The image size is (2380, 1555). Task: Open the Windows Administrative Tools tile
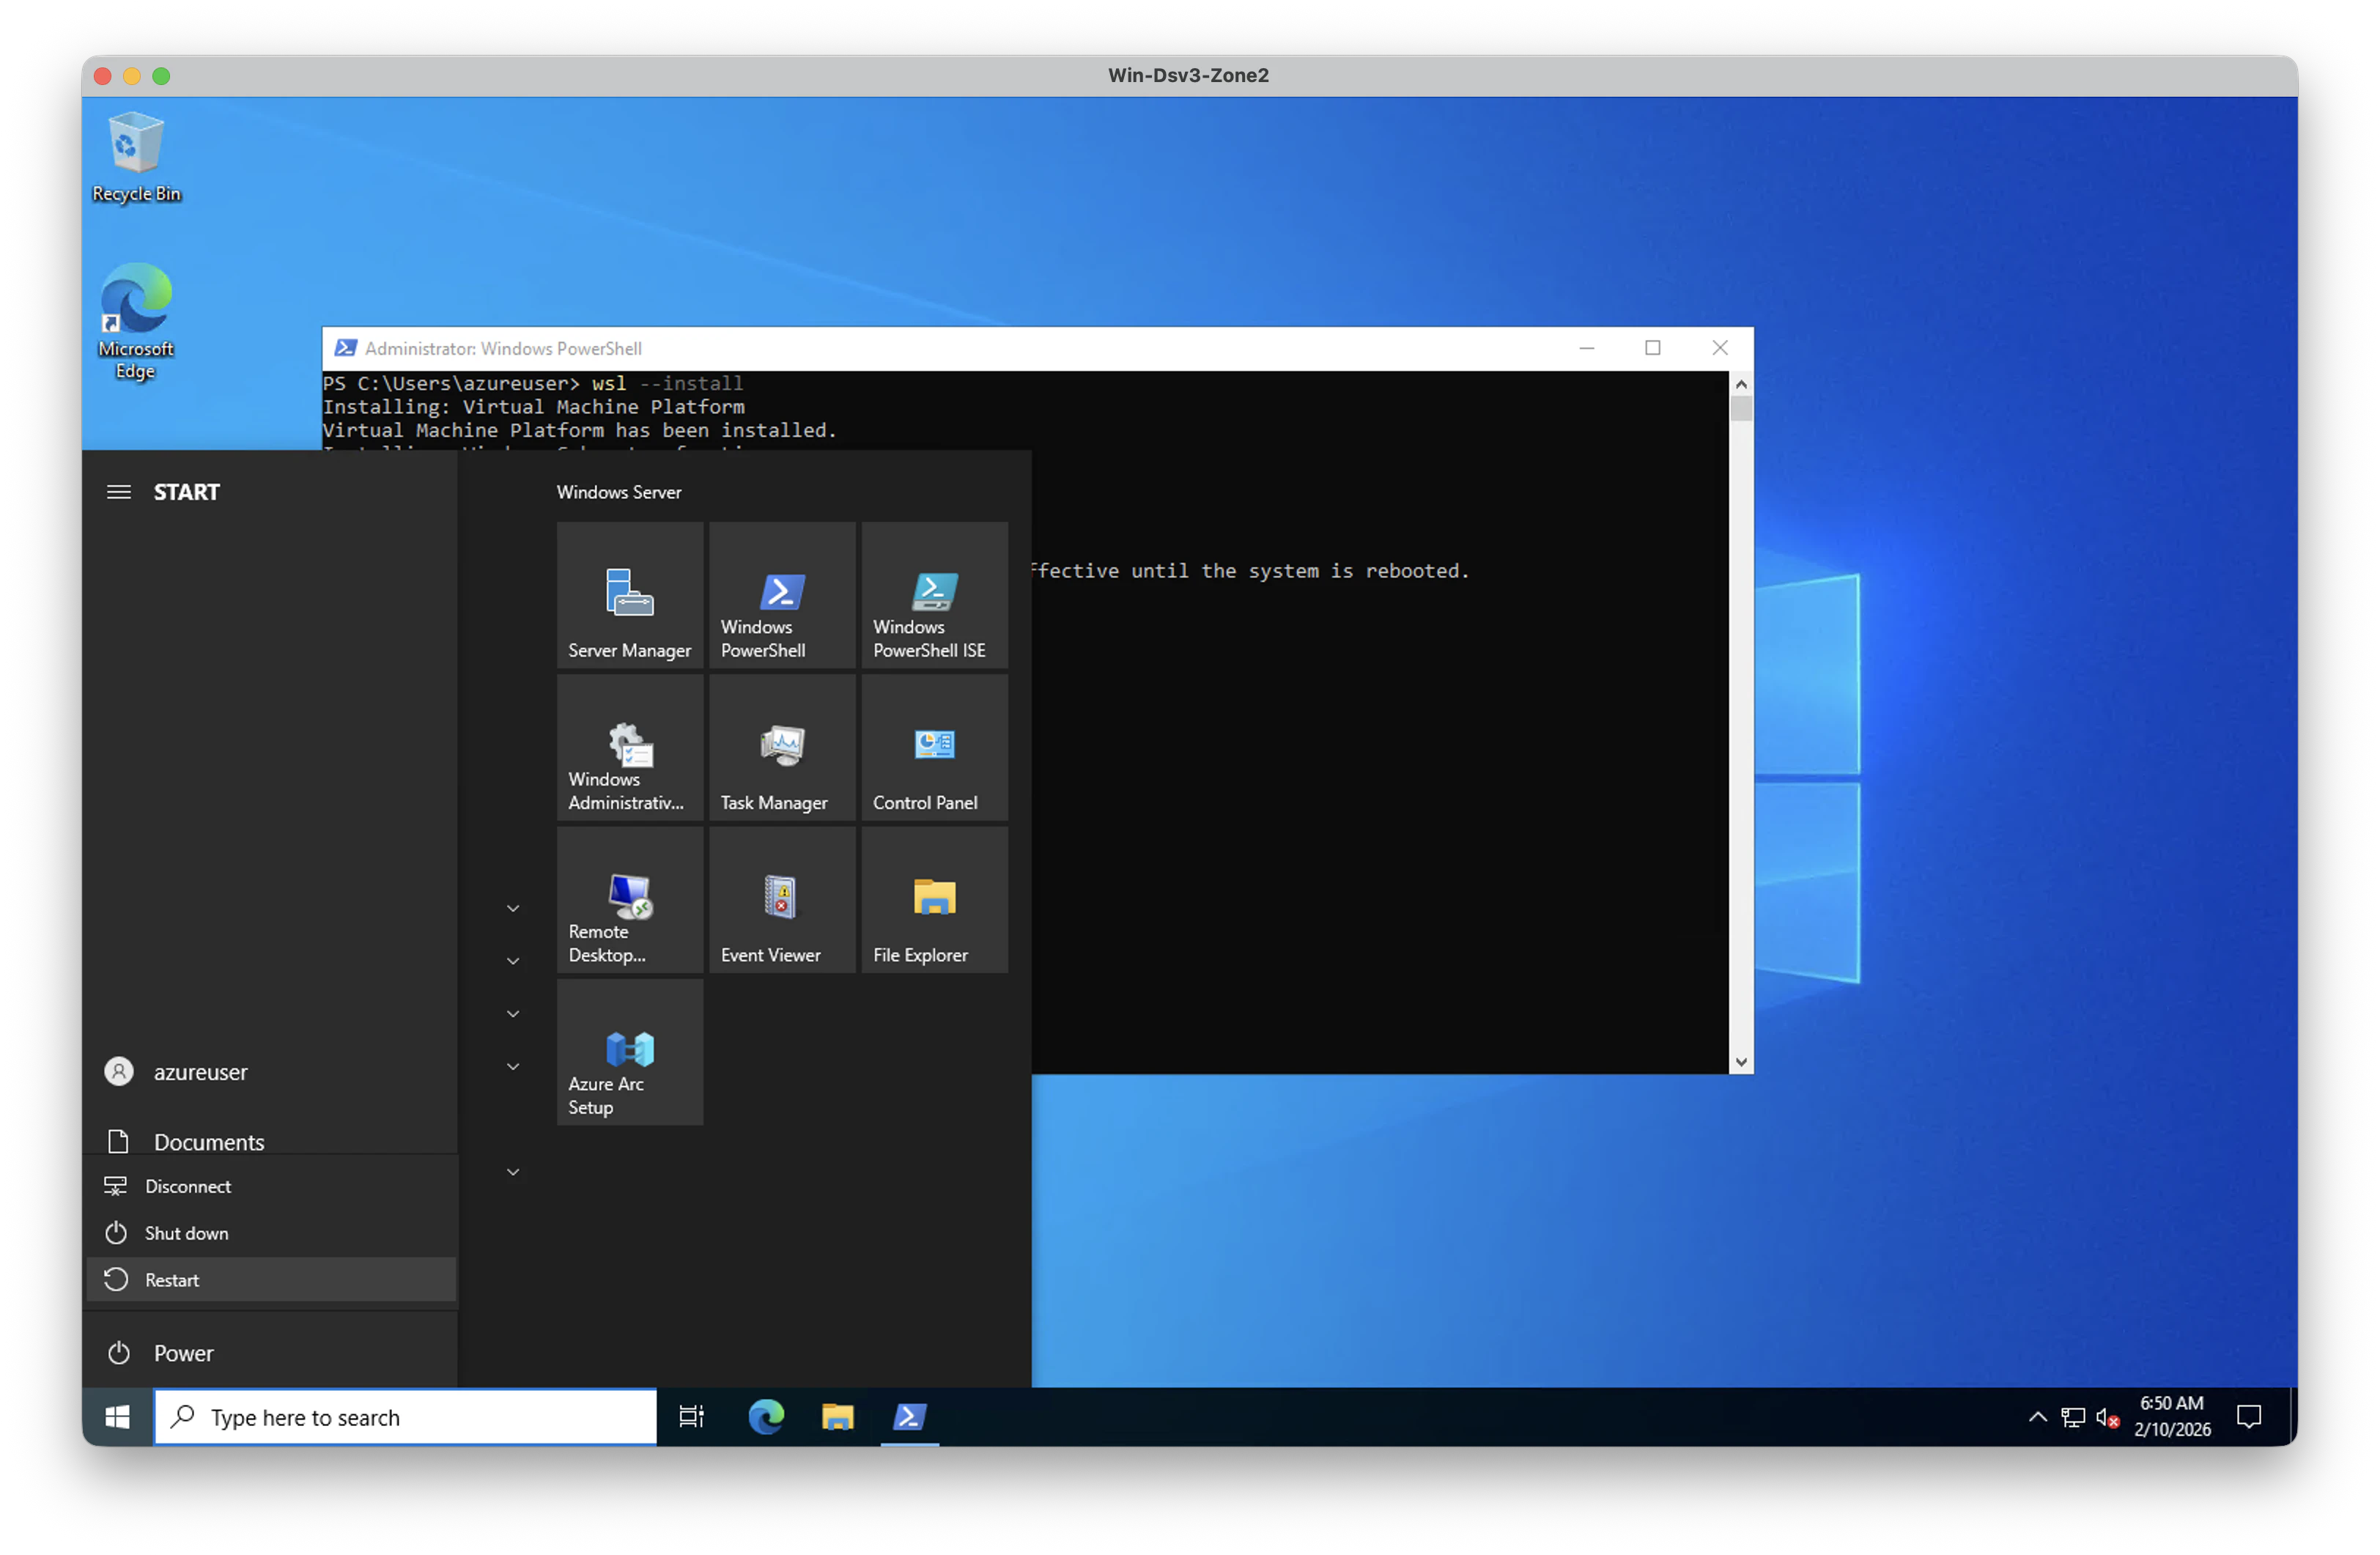pyautogui.click(x=630, y=748)
